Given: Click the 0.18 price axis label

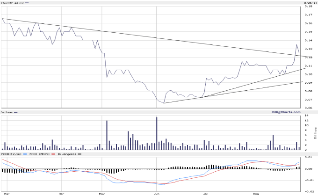Looking at the screenshot, I should tap(309, 7).
